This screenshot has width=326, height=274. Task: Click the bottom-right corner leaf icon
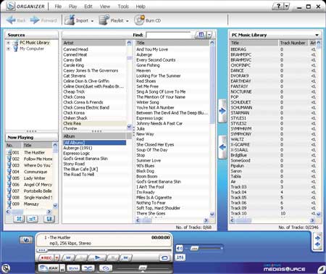click(x=321, y=269)
